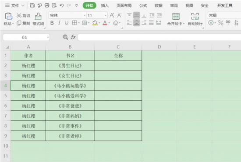Open the font name dropdown (宋体)
This screenshot has height=162, width=241.
[x=85, y=15]
